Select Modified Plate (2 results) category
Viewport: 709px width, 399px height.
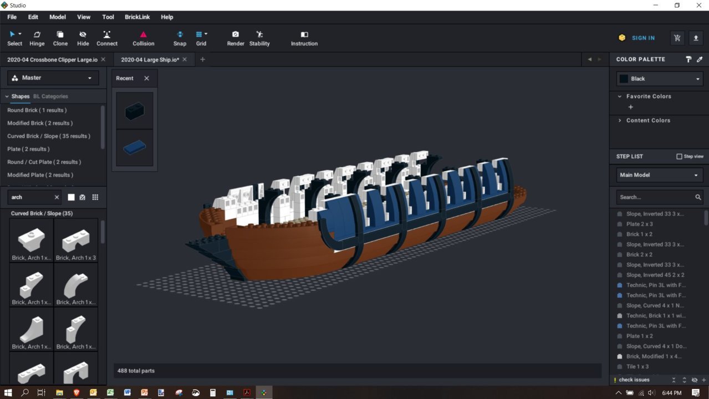pos(40,175)
